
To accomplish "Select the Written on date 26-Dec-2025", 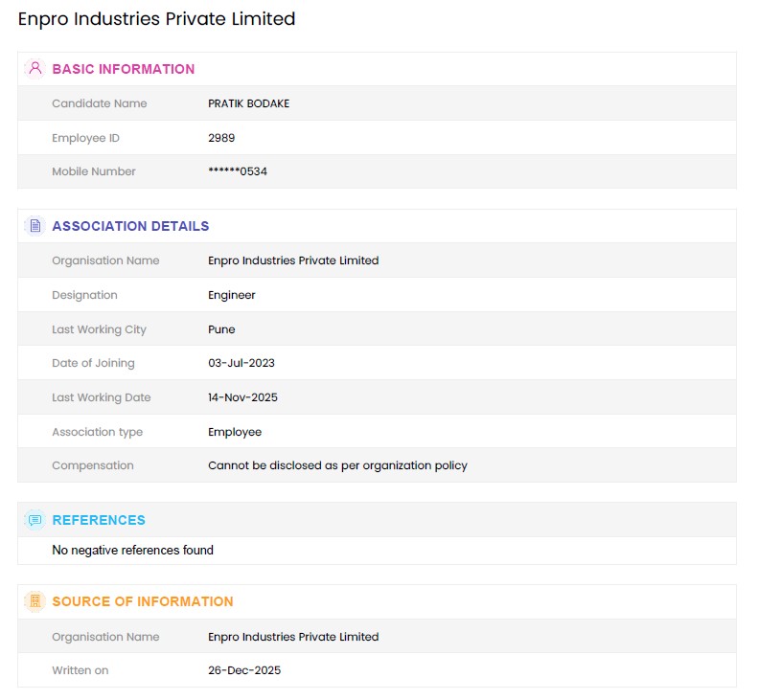I will (244, 670).
